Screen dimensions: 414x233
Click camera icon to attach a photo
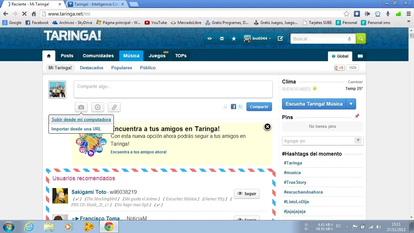[81, 107]
